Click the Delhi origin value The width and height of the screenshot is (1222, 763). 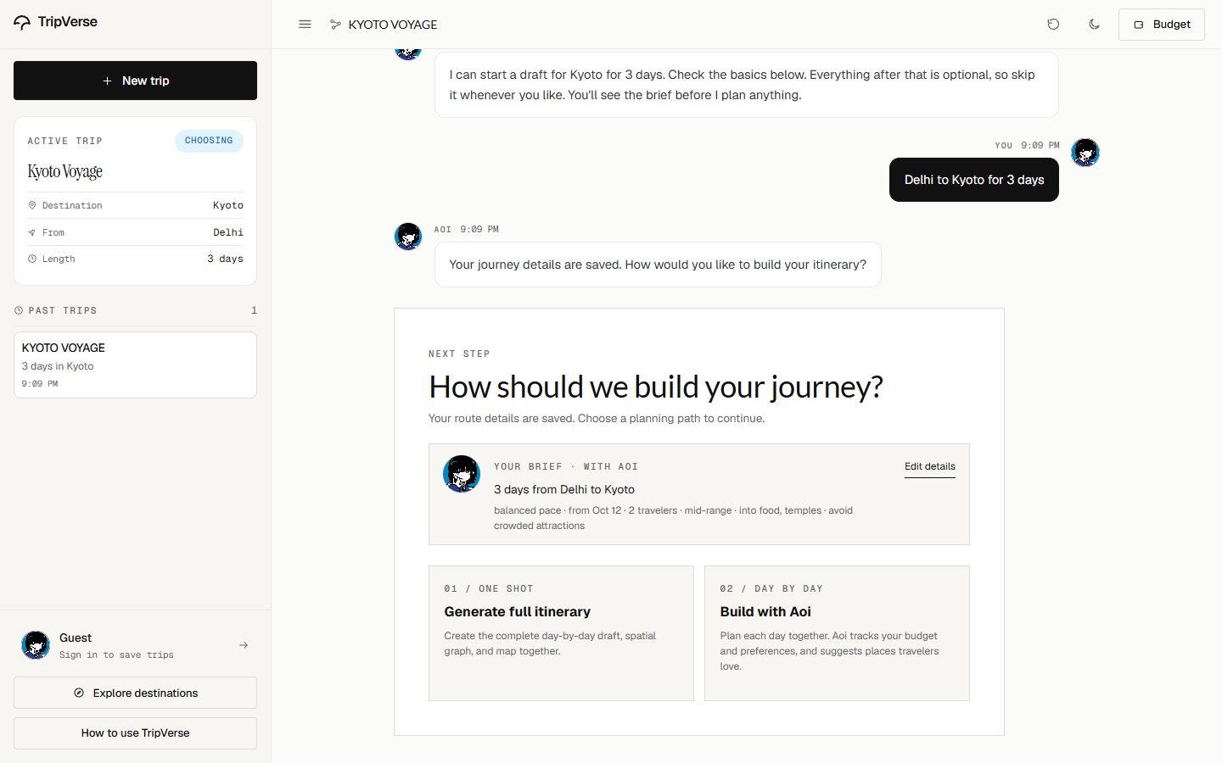tap(228, 232)
